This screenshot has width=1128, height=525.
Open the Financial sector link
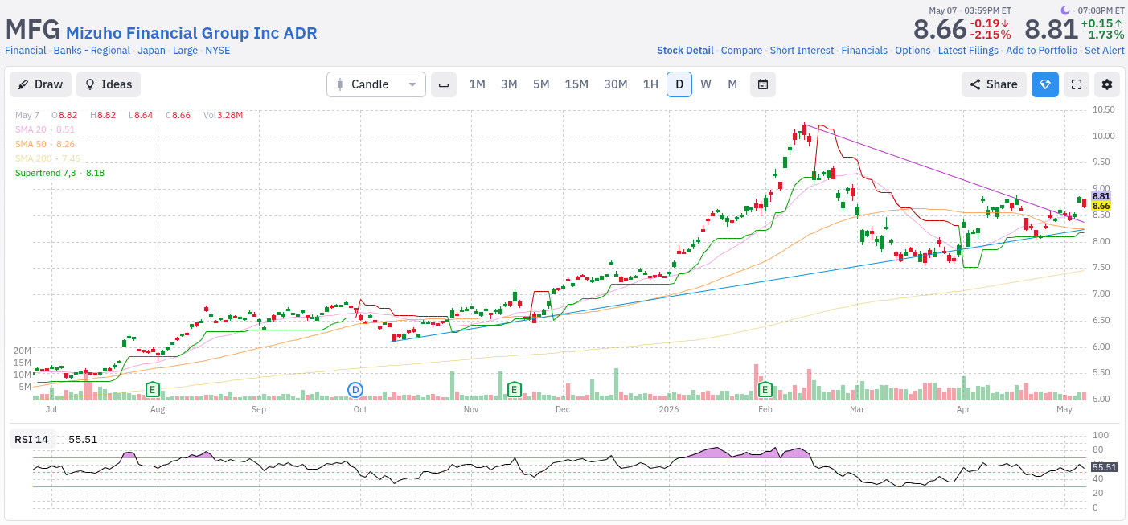(x=26, y=50)
